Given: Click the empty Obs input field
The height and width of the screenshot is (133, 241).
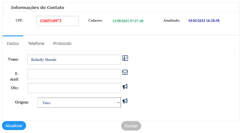Looking at the screenshot, I should pos(74,88).
